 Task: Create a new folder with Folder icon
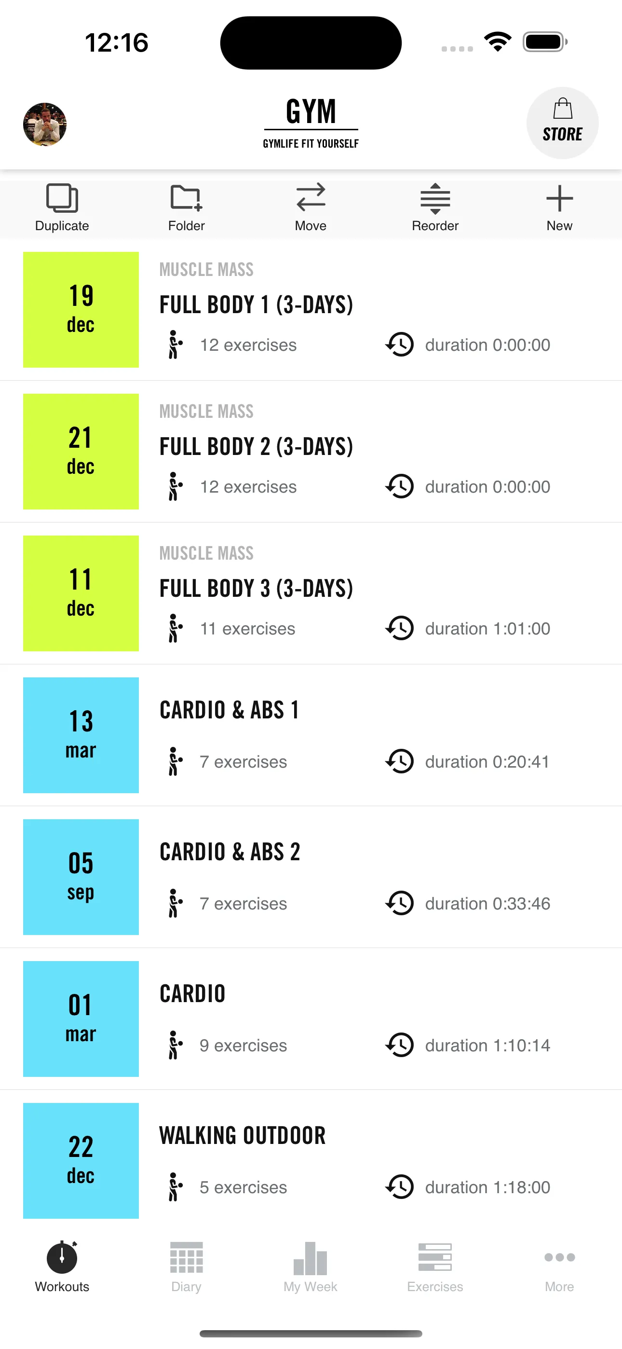(x=186, y=199)
